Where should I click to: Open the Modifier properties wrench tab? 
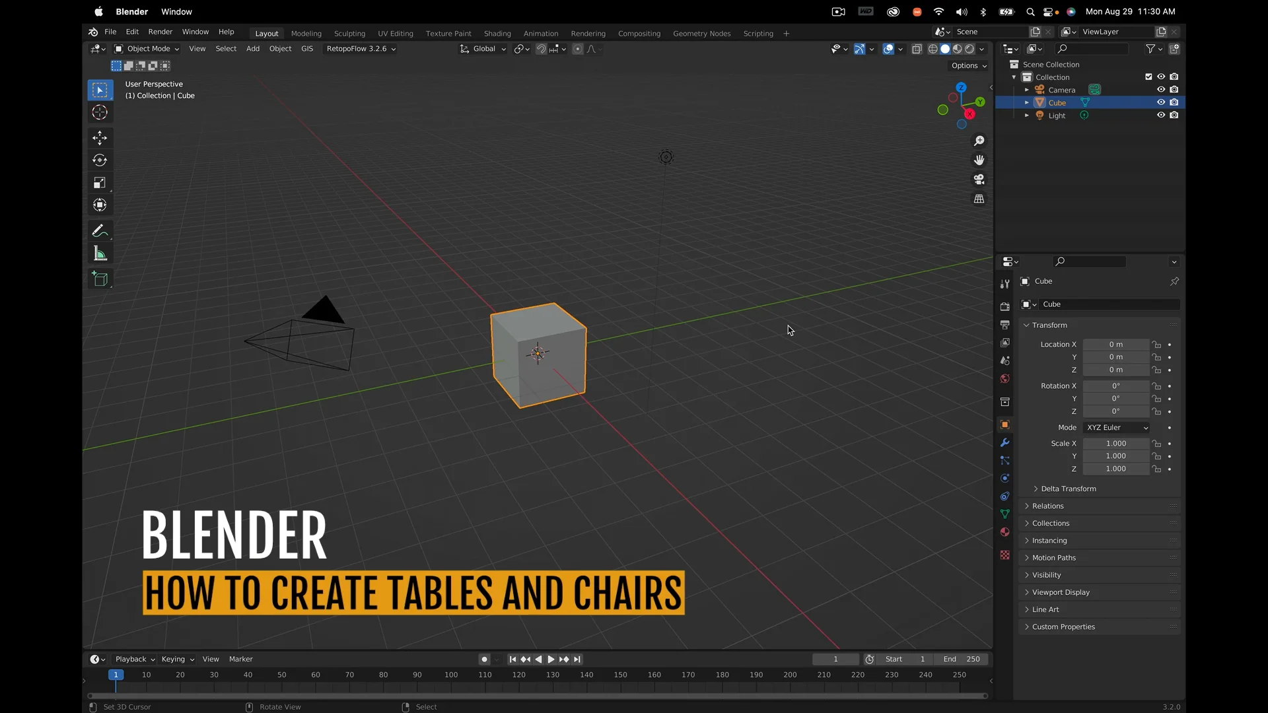point(1004,442)
